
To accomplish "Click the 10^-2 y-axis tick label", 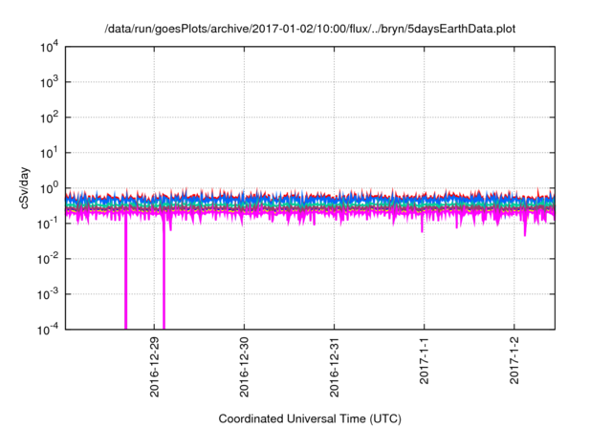I will (48, 259).
